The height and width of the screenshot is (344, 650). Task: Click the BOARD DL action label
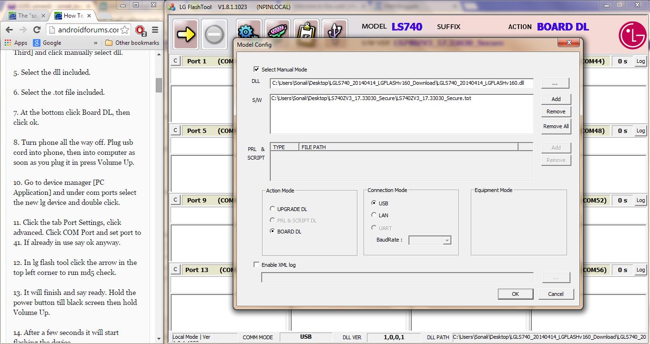[563, 27]
